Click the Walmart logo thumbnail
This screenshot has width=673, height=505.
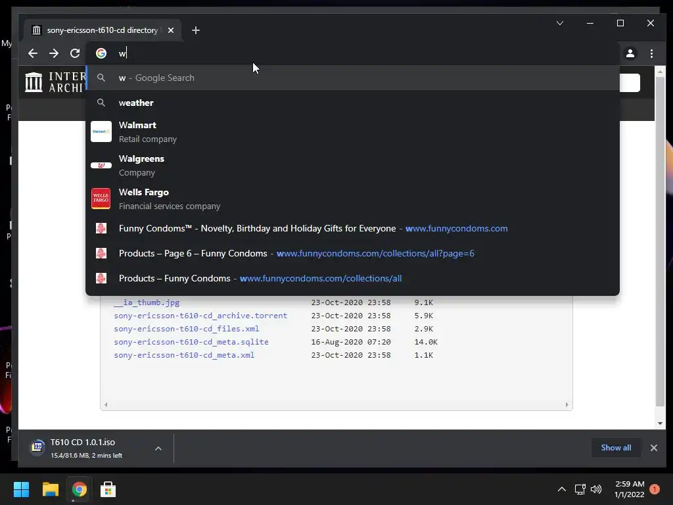pos(101,132)
